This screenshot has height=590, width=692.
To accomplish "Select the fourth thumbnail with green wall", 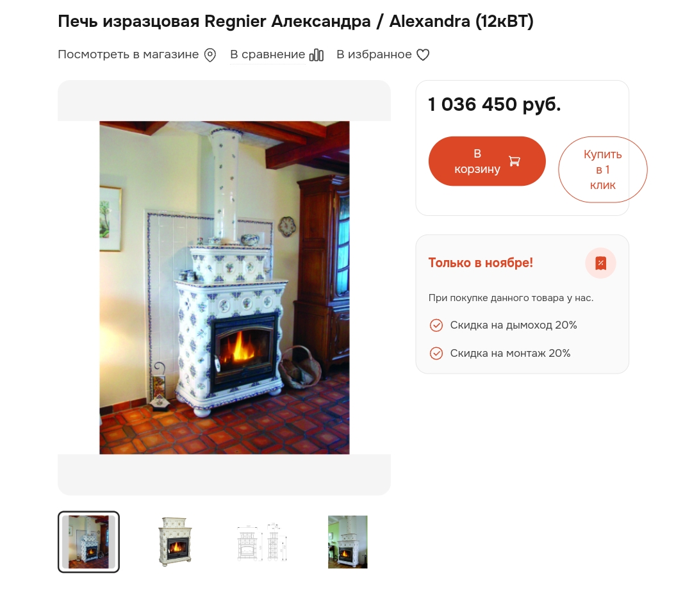I will [x=348, y=542].
